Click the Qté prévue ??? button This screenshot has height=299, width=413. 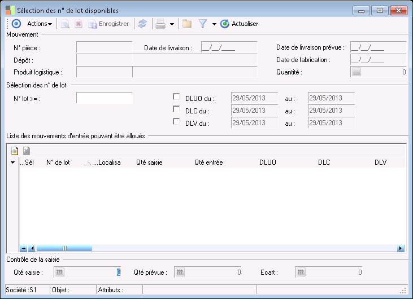coord(180,272)
